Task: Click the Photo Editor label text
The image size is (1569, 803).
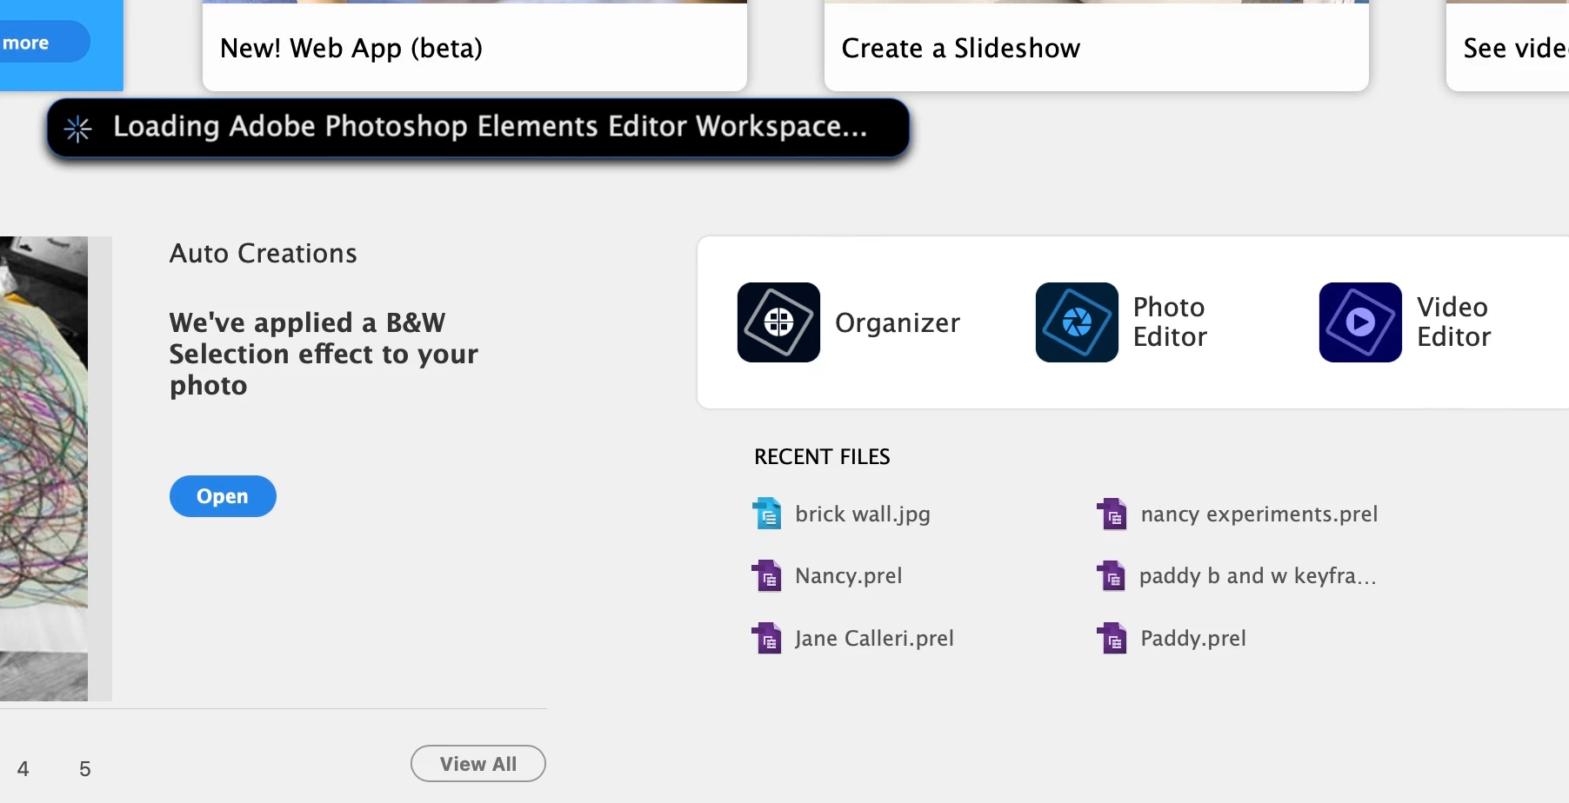Action: 1170,322
